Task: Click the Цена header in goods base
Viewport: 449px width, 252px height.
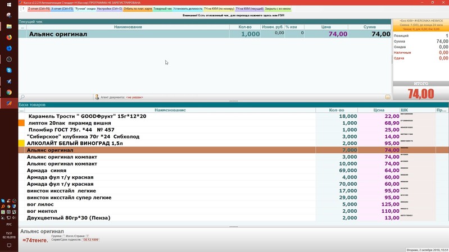Action: [379, 110]
